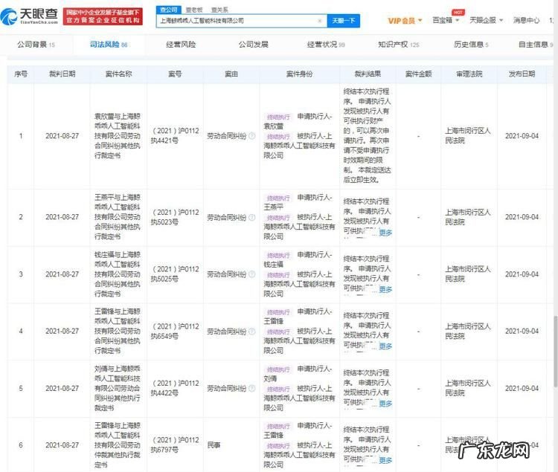Click case number （2021）沪0112执6797号
The width and height of the screenshot is (558, 472).
pos(175,445)
